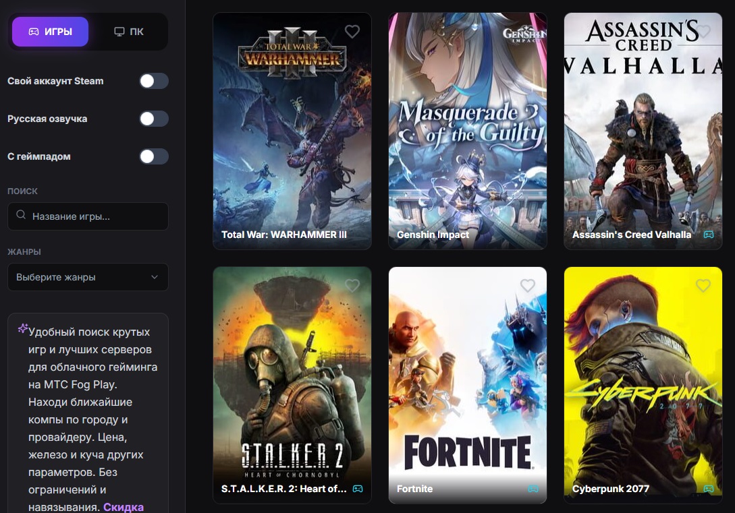This screenshot has width=735, height=513.
Task: Toggle the С геймпадом filter
Action: (154, 156)
